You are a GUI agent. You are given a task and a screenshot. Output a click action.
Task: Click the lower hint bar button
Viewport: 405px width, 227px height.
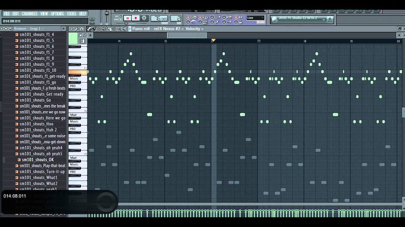(x=92, y=23)
